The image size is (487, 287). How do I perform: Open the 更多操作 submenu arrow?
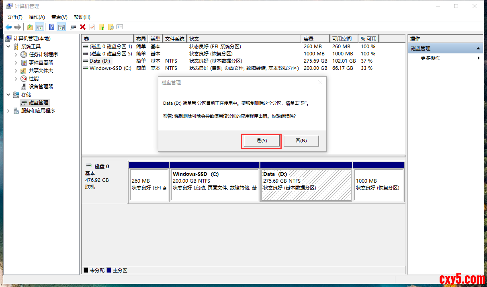(x=479, y=58)
